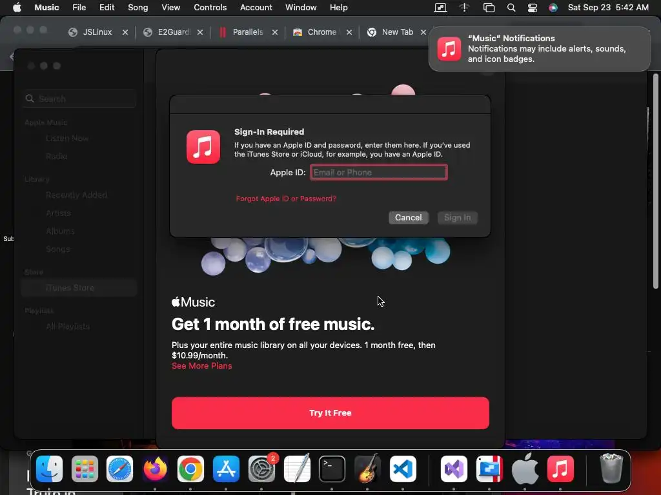Screen dimensions: 661x495
Task: Launch Firefox from the Dock
Action: (155, 469)
